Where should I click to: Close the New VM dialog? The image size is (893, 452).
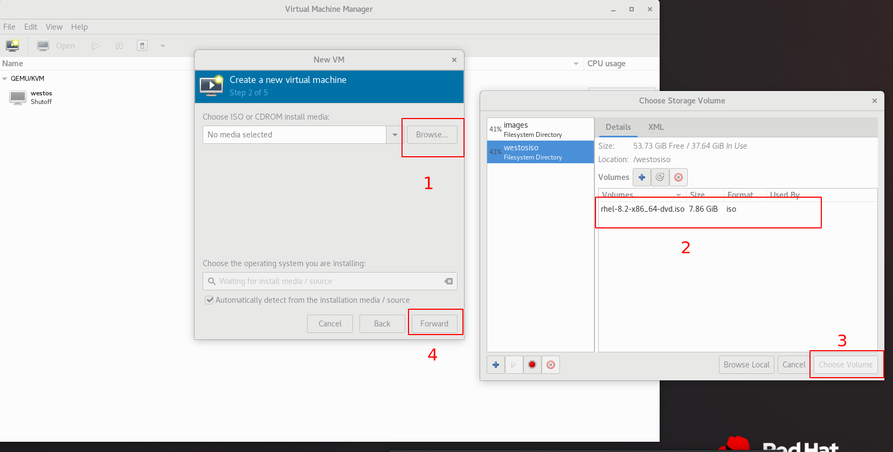coord(454,60)
